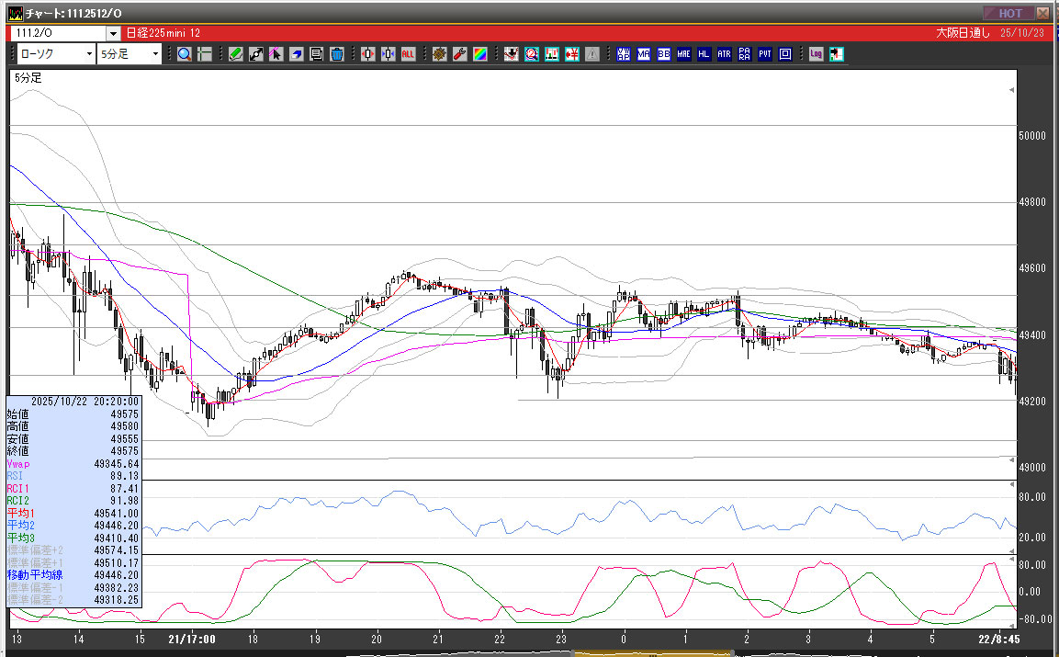Open the rainbow color settings icon
This screenshot has height=657, width=1059.
[x=479, y=54]
